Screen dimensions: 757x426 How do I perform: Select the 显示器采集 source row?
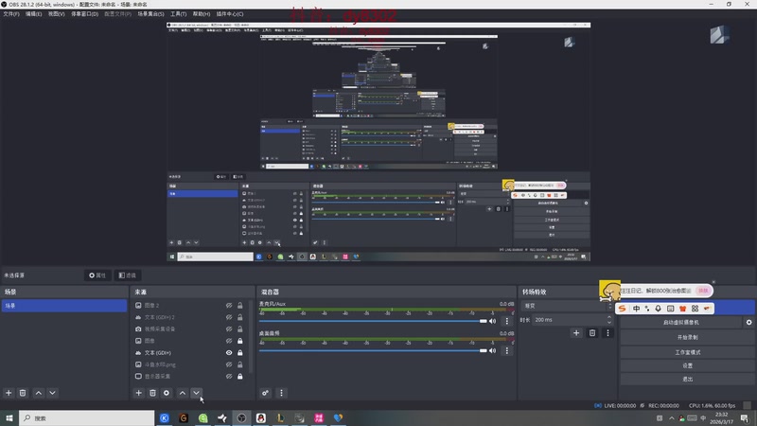coord(189,376)
